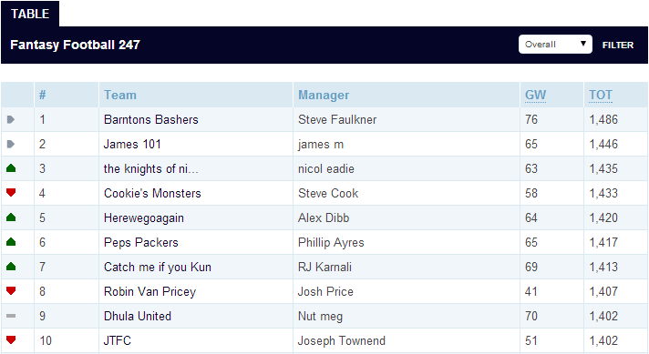Select the TABLE tab
This screenshot has height=354, width=649.
coord(30,14)
